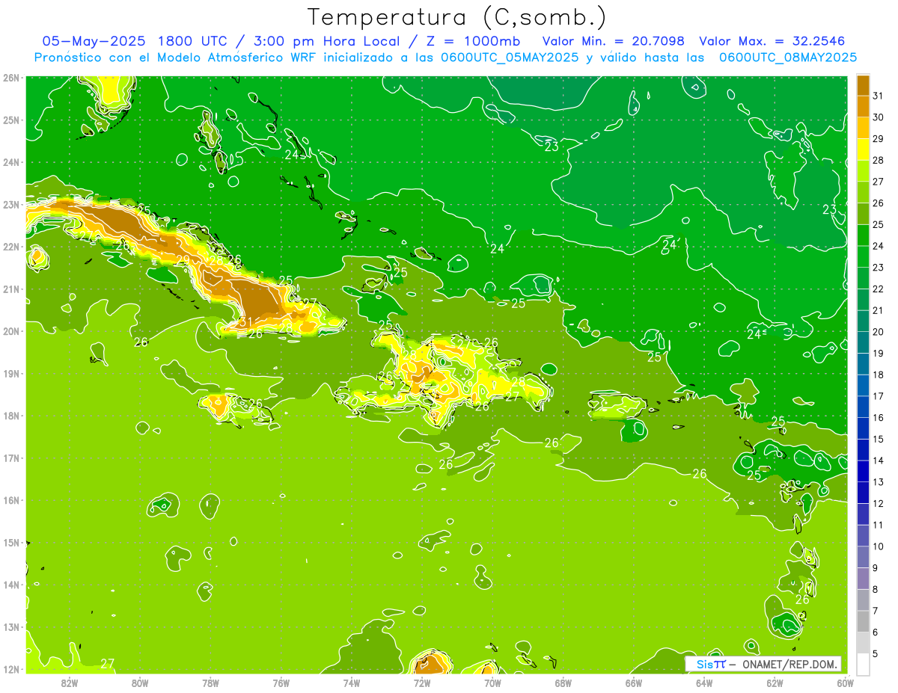Image resolution: width=898 pixels, height=693 pixels.
Task: Click the 15N latitude axis label
Action: (x=11, y=543)
